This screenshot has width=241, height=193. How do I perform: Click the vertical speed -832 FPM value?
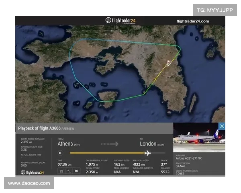(139, 164)
